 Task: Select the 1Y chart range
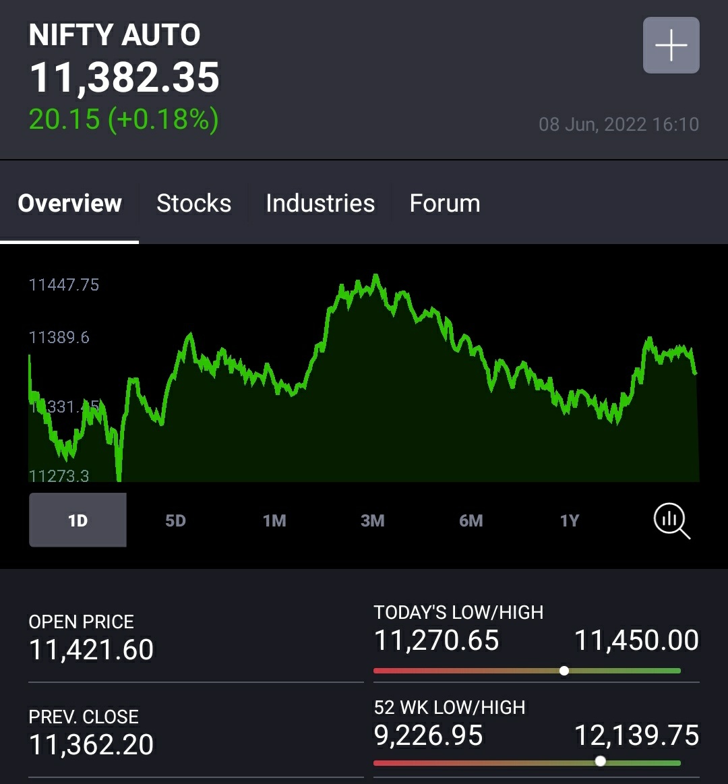tap(570, 520)
